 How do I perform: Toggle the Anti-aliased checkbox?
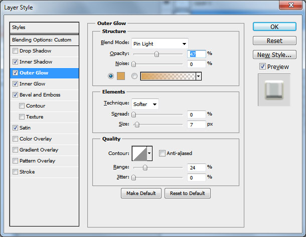click(x=162, y=153)
